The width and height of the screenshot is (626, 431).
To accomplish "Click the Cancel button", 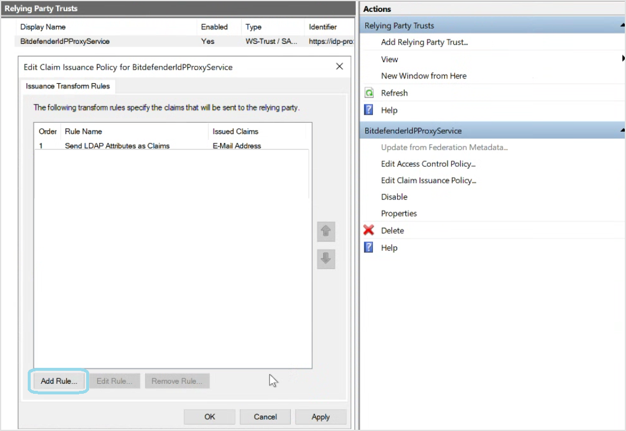I will pos(265,417).
